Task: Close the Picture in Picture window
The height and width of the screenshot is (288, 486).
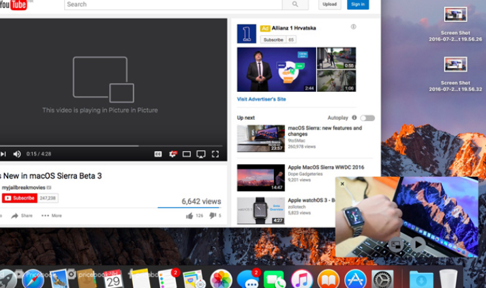Action: pos(342,184)
